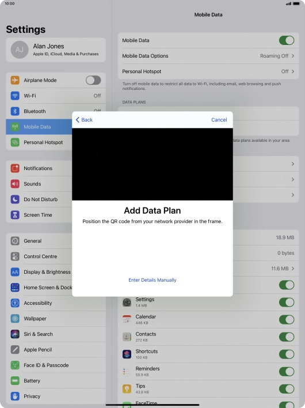The height and width of the screenshot is (408, 305).
Task: Select Notifications in settings sidebar
Action: 39,168
